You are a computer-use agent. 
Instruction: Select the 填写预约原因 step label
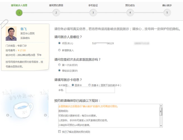tap(56, 5)
